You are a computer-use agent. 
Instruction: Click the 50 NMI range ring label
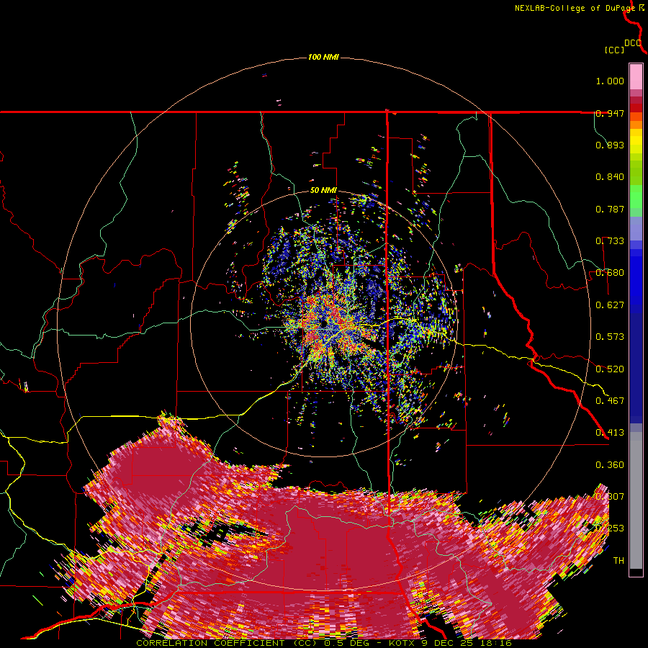[x=323, y=191]
